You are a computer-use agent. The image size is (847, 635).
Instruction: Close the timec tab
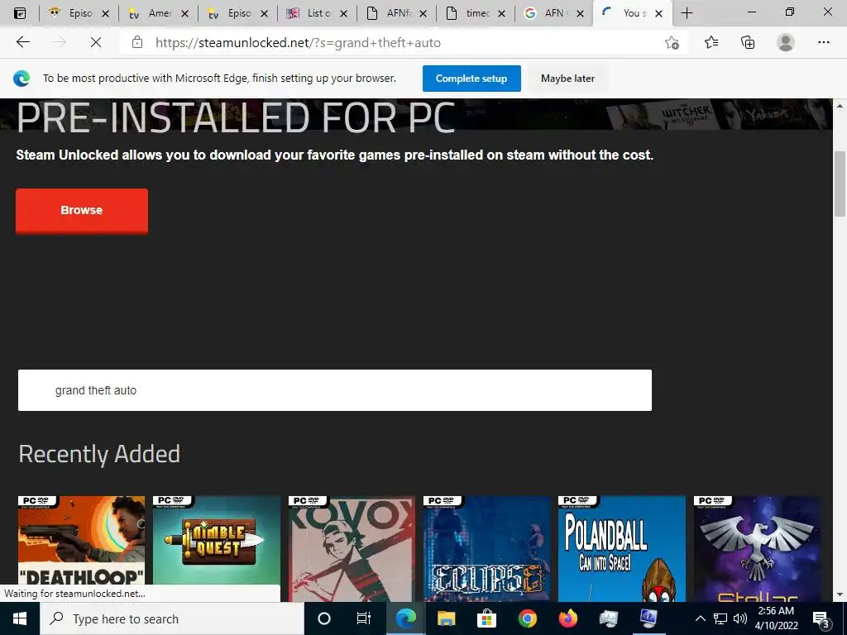click(501, 13)
